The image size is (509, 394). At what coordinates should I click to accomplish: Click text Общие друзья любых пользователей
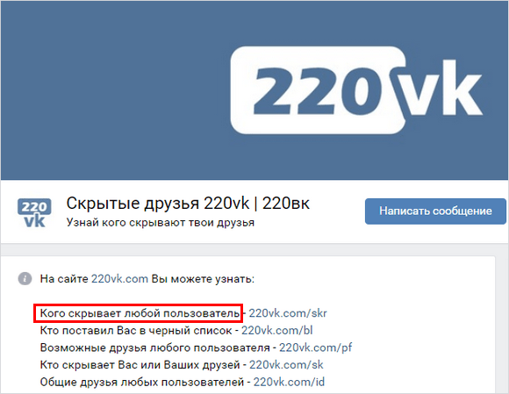pos(142,382)
